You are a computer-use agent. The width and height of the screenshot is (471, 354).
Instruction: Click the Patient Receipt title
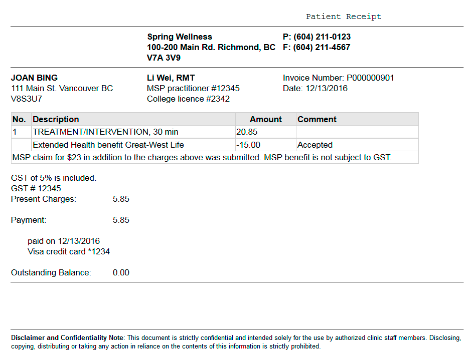[x=343, y=17]
